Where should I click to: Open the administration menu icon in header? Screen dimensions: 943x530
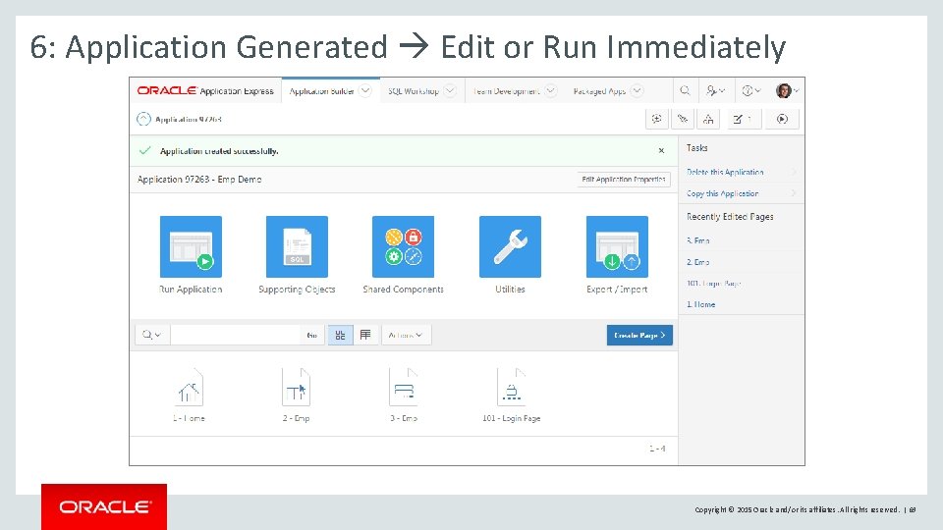point(715,90)
